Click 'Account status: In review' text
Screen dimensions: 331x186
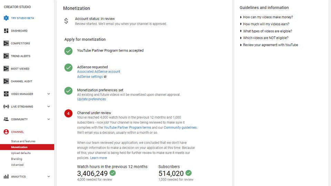(95, 19)
